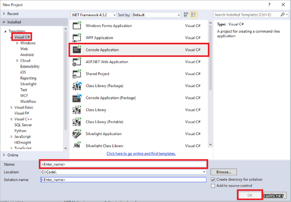
Task: Select the Android template category
Action: [x=27, y=55]
